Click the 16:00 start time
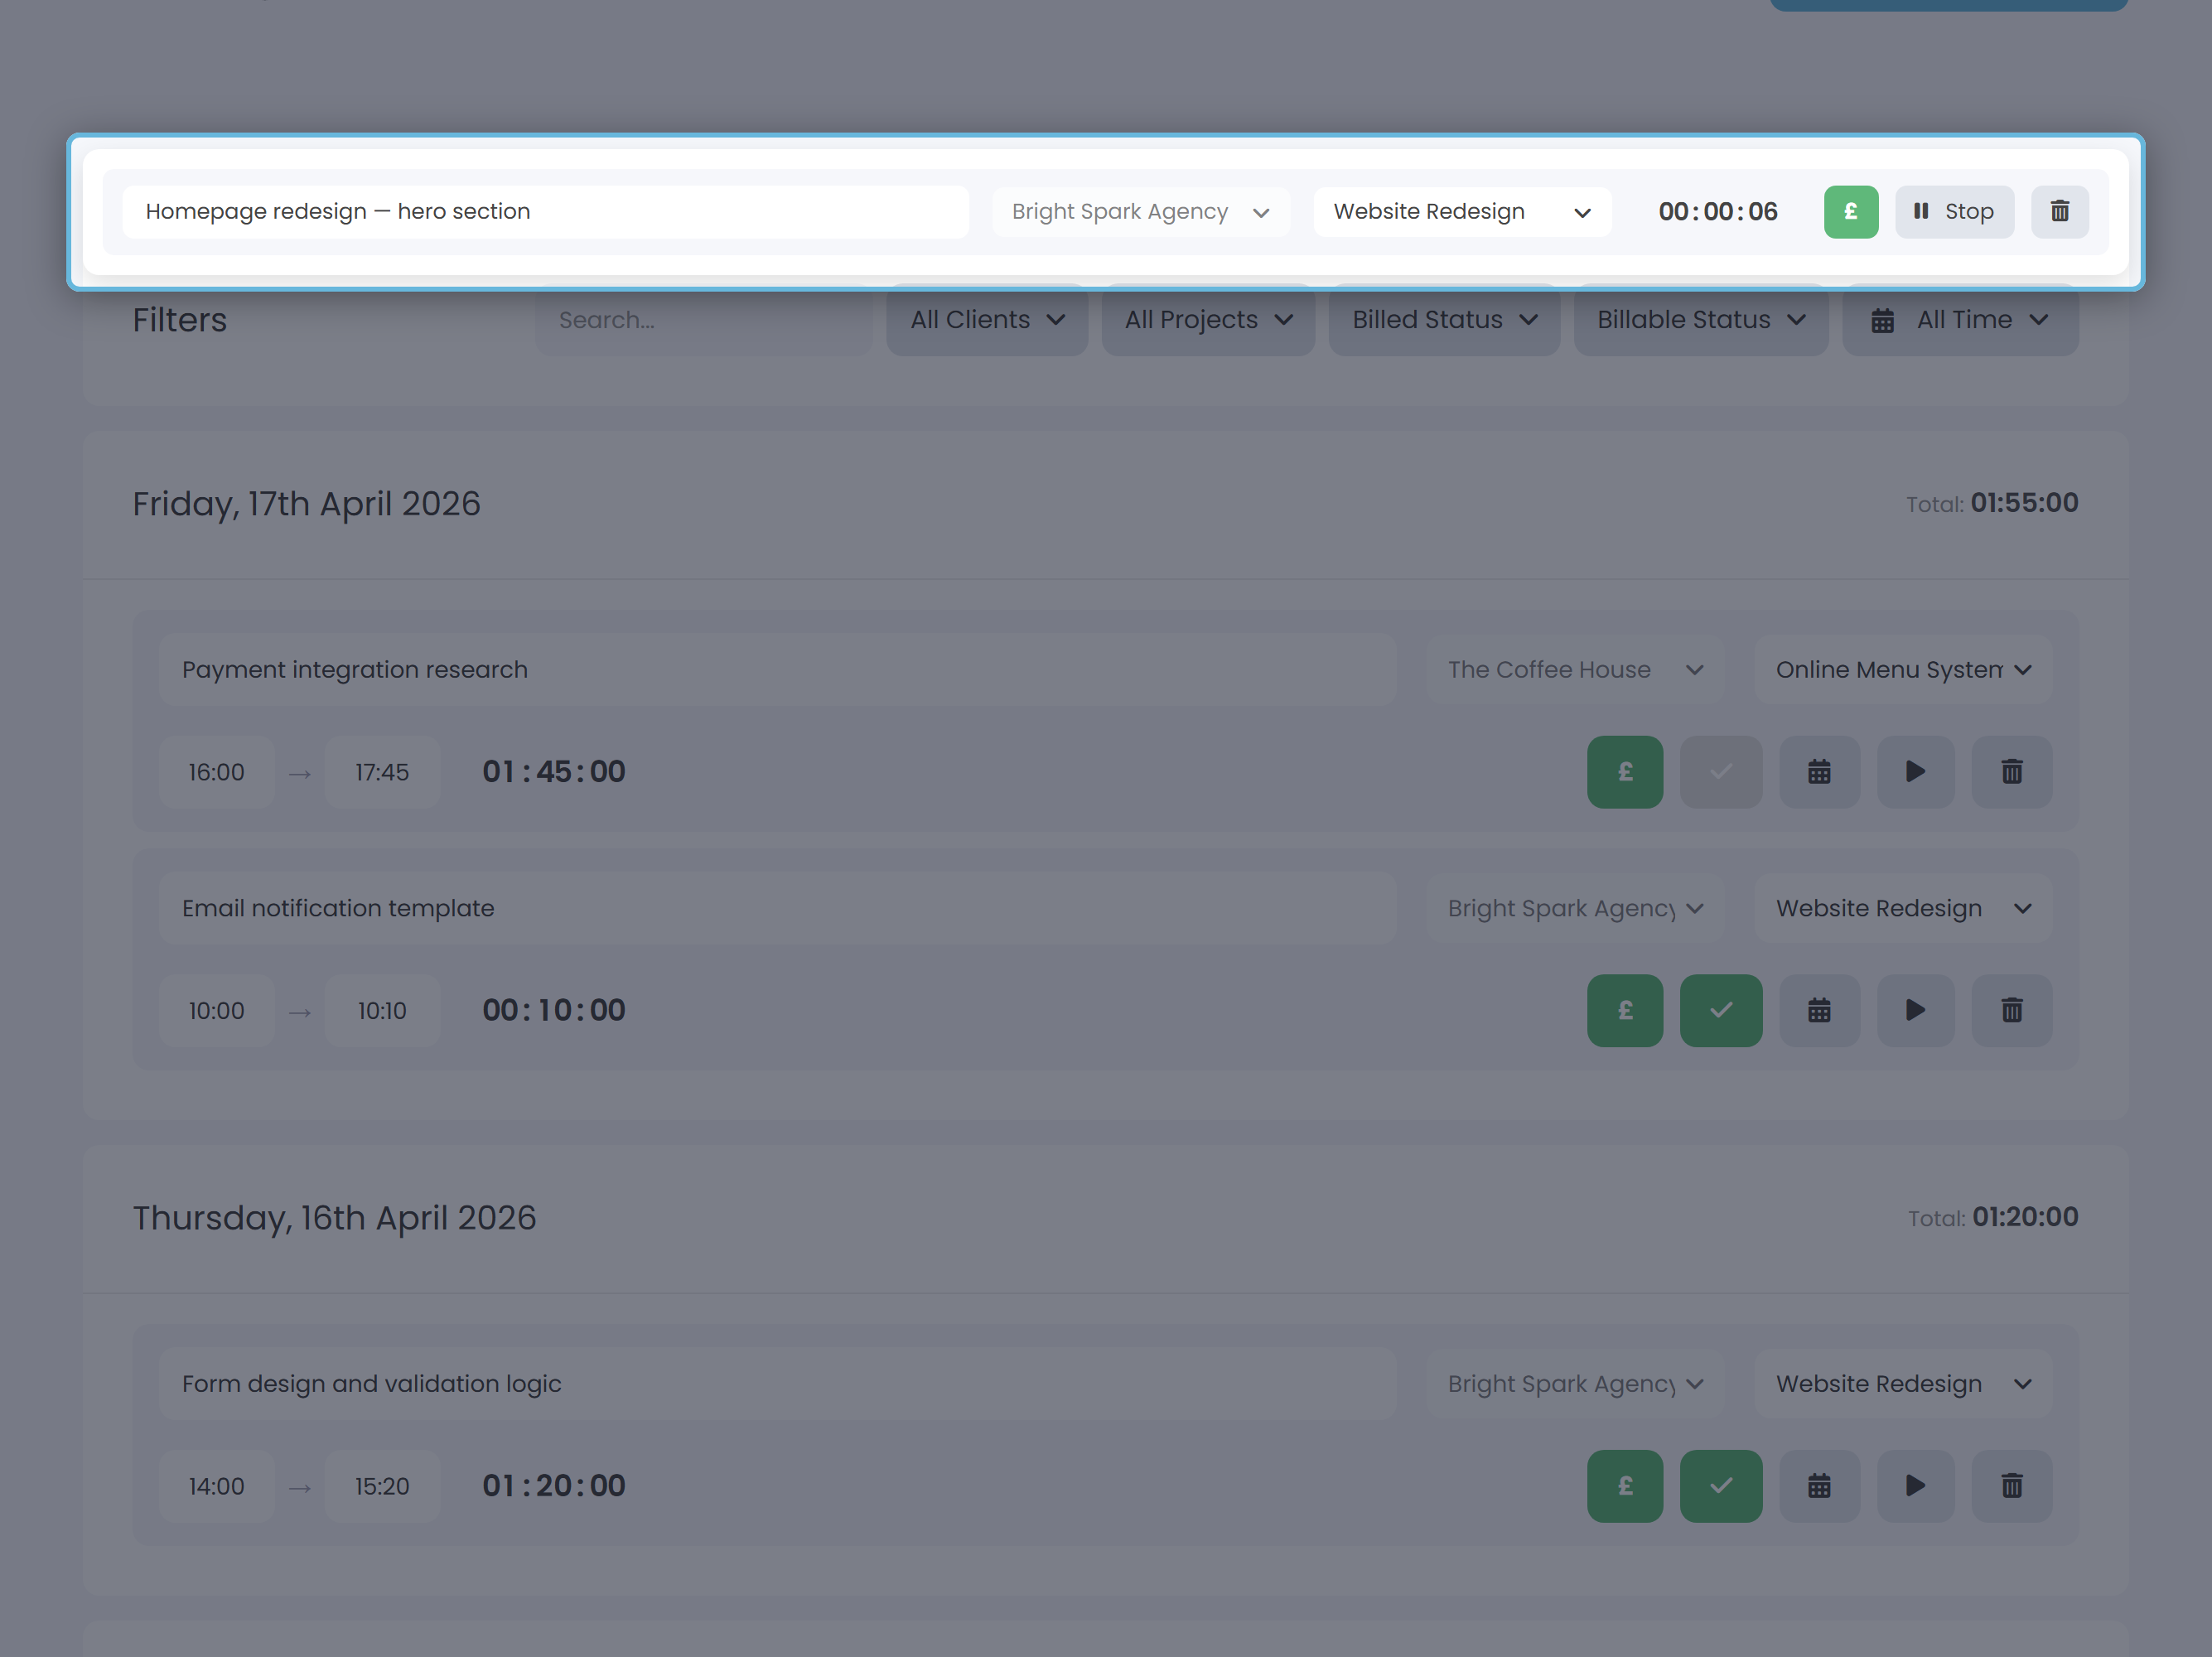2212x1657 pixels. (216, 772)
